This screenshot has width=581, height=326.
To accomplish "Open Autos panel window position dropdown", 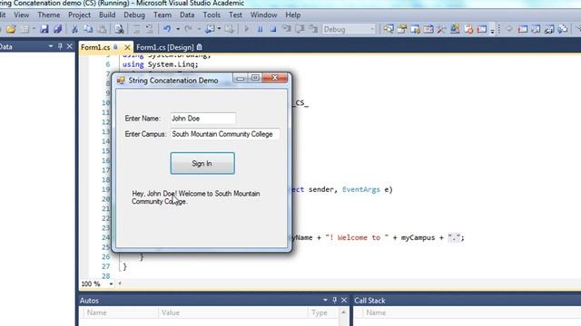I will click(325, 300).
